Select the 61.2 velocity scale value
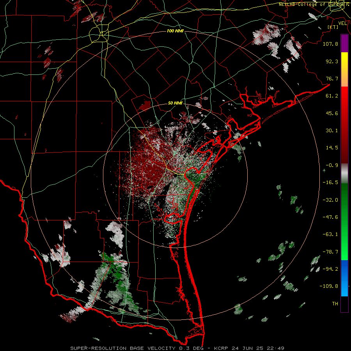The height and width of the screenshot is (351, 351). click(x=332, y=96)
